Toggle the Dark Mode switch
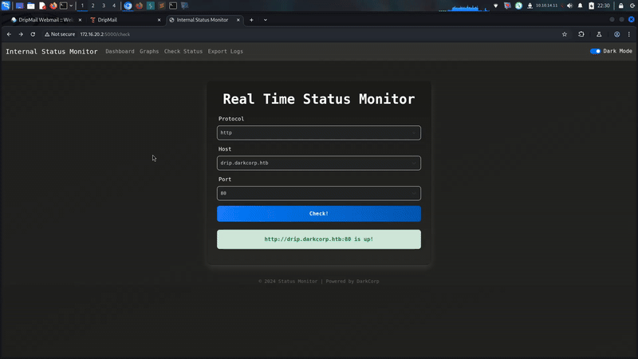The height and width of the screenshot is (359, 638). [595, 51]
